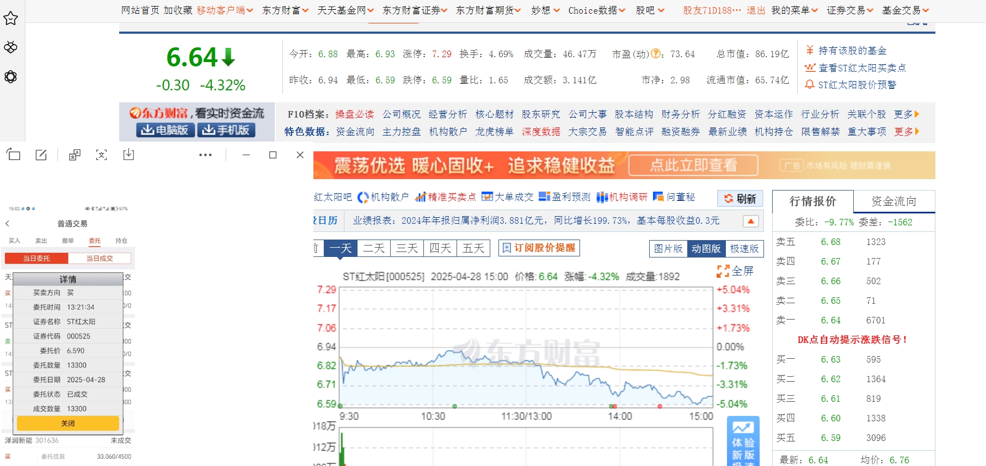Click the 问董秘 chat icon

coord(658,197)
